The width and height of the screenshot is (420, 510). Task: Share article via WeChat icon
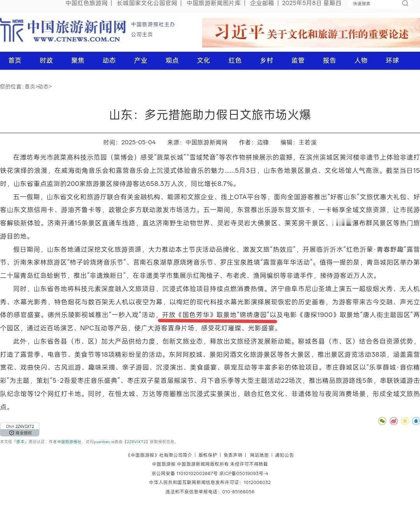click(x=382, y=421)
